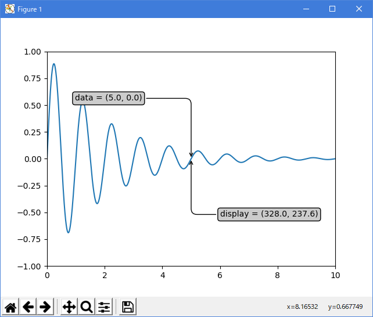Reset the plot to original view with Home icon
373x317 pixels.
[10, 307]
